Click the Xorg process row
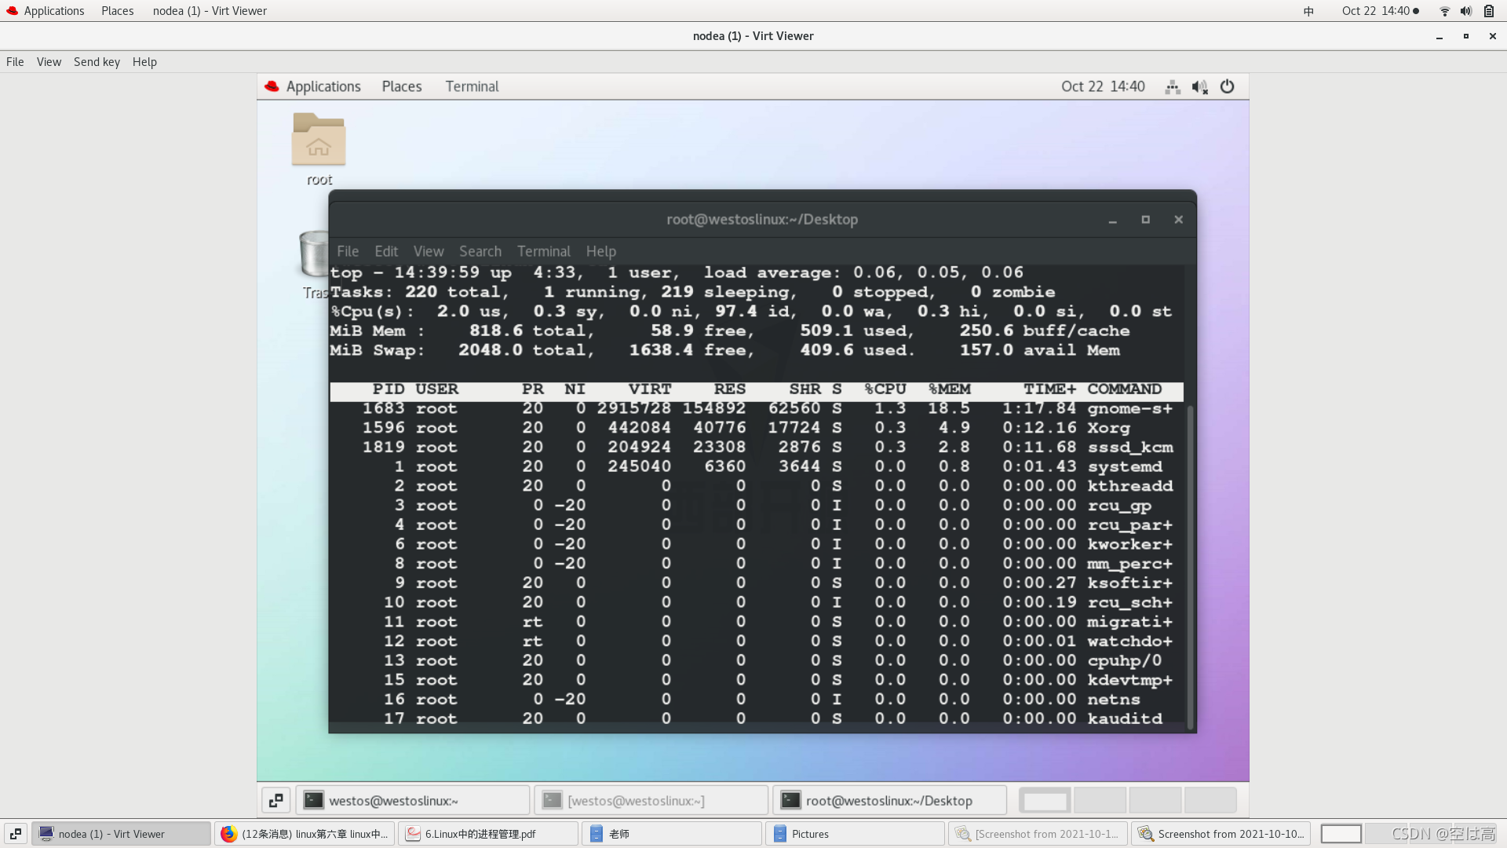The width and height of the screenshot is (1507, 848). pyautogui.click(x=757, y=428)
